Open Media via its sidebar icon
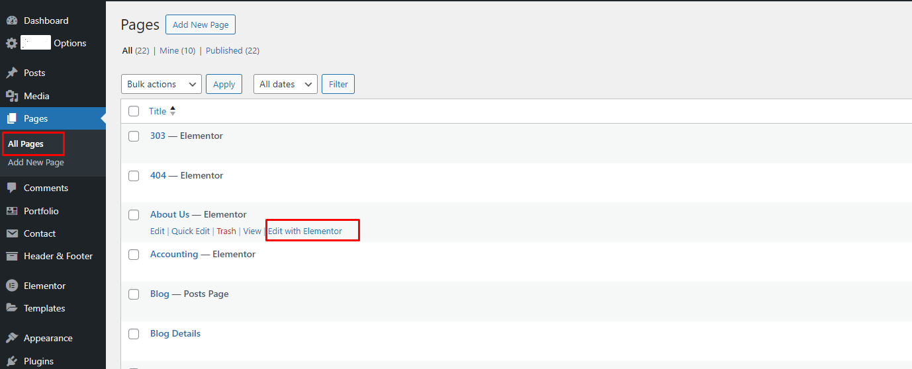 [x=12, y=96]
